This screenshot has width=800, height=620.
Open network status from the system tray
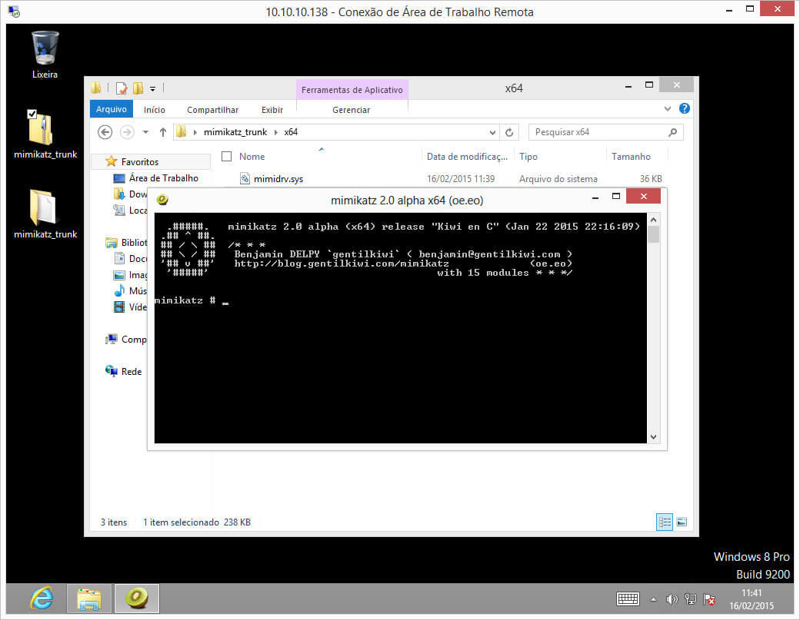pyautogui.click(x=690, y=598)
